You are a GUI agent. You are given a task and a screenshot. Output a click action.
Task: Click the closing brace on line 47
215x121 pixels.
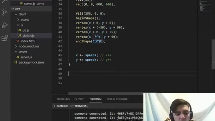pos(69,65)
